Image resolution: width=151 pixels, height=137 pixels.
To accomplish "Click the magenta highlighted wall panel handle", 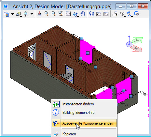I will point(88,53).
